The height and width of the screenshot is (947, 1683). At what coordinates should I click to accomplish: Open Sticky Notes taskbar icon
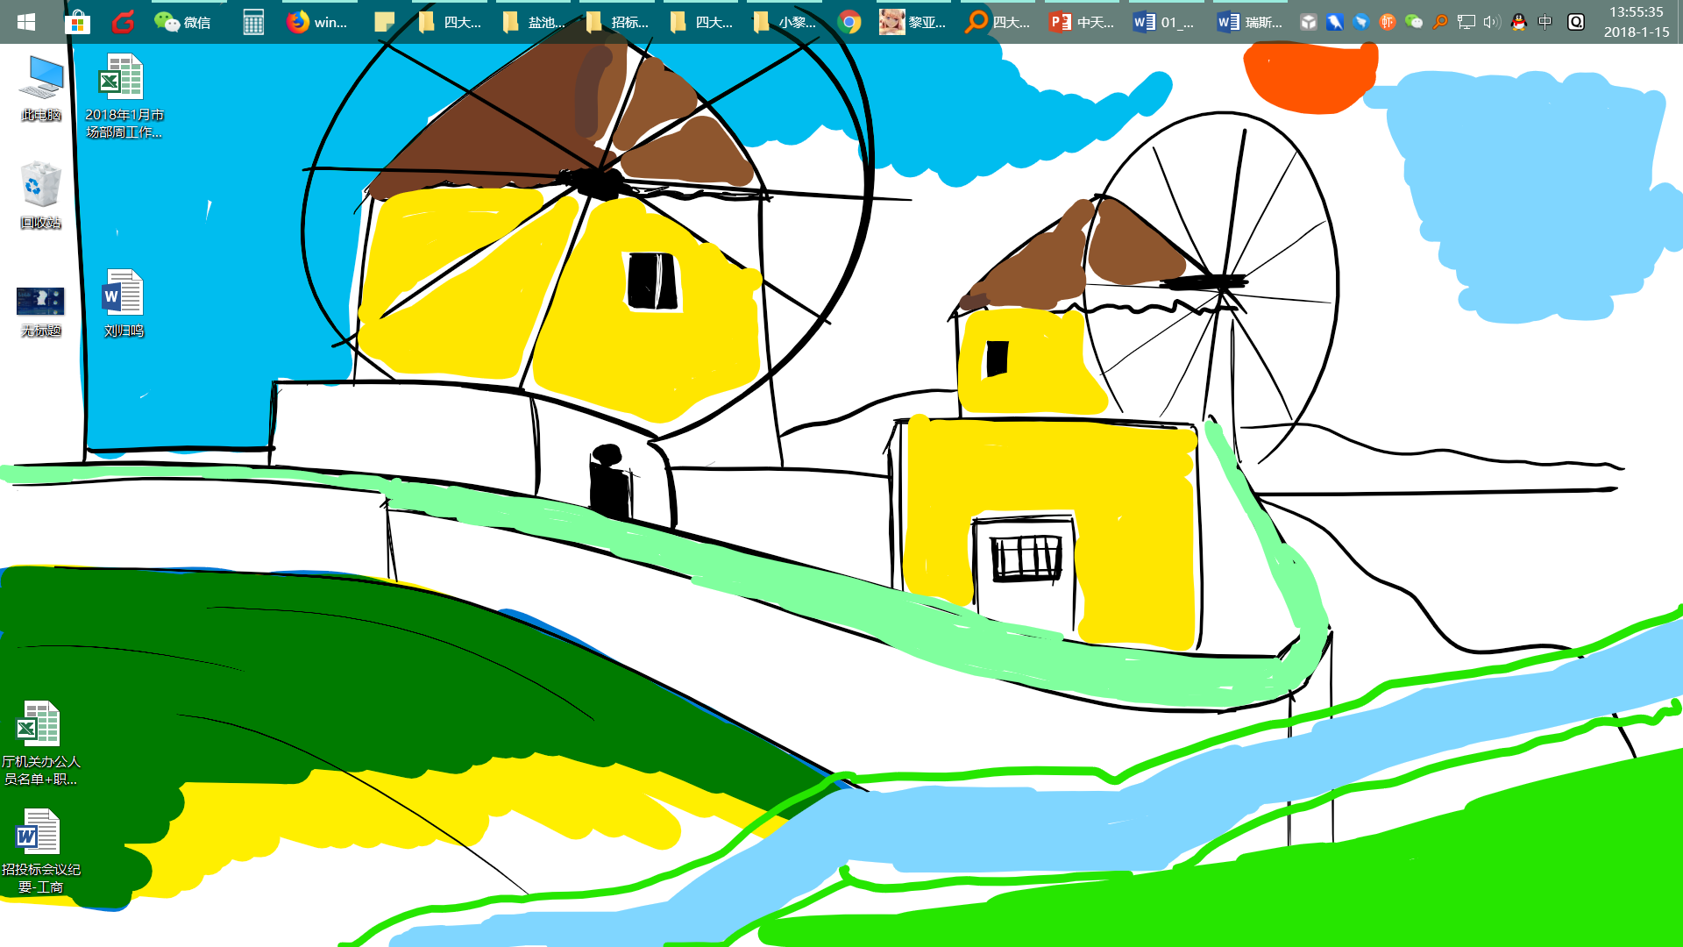[384, 22]
